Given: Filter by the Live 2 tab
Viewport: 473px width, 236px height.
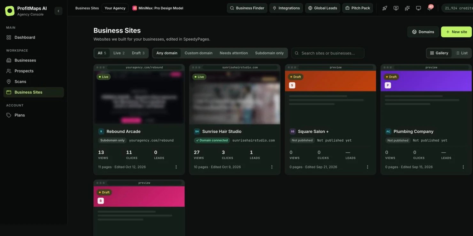Looking at the screenshot, I should (x=119, y=53).
